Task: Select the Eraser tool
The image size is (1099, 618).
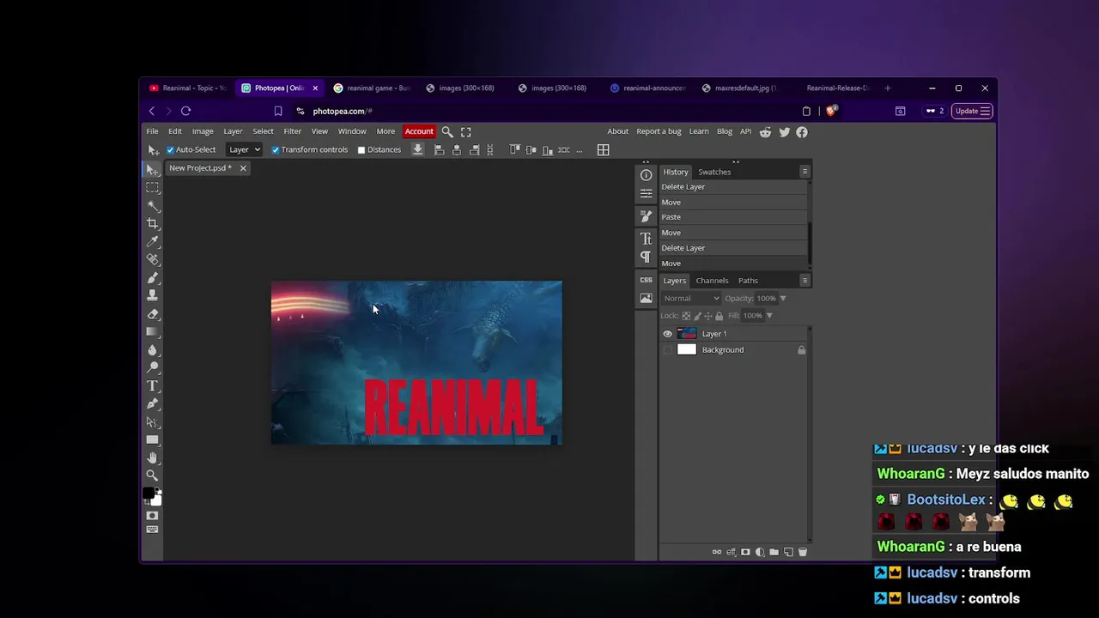Action: coord(152,313)
